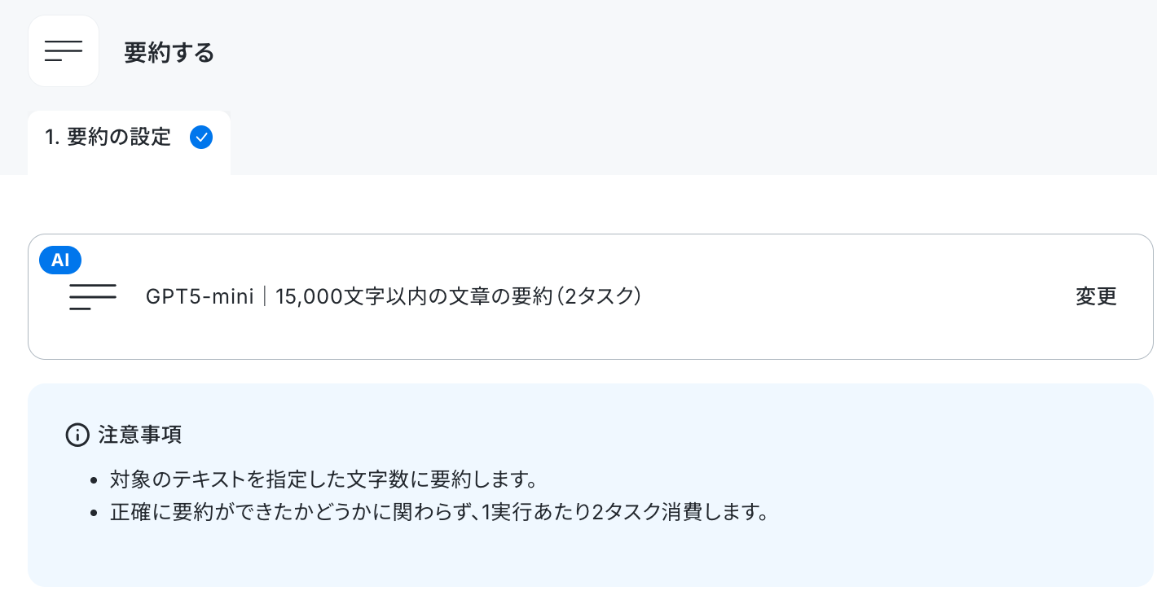The height and width of the screenshot is (604, 1157).
Task: Click the note about 対象のテキスト summarization
Action: (x=323, y=479)
